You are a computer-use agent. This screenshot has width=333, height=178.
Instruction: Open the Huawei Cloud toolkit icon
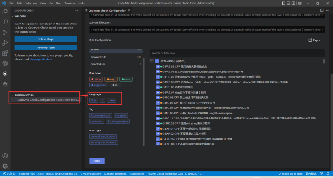[5, 84]
